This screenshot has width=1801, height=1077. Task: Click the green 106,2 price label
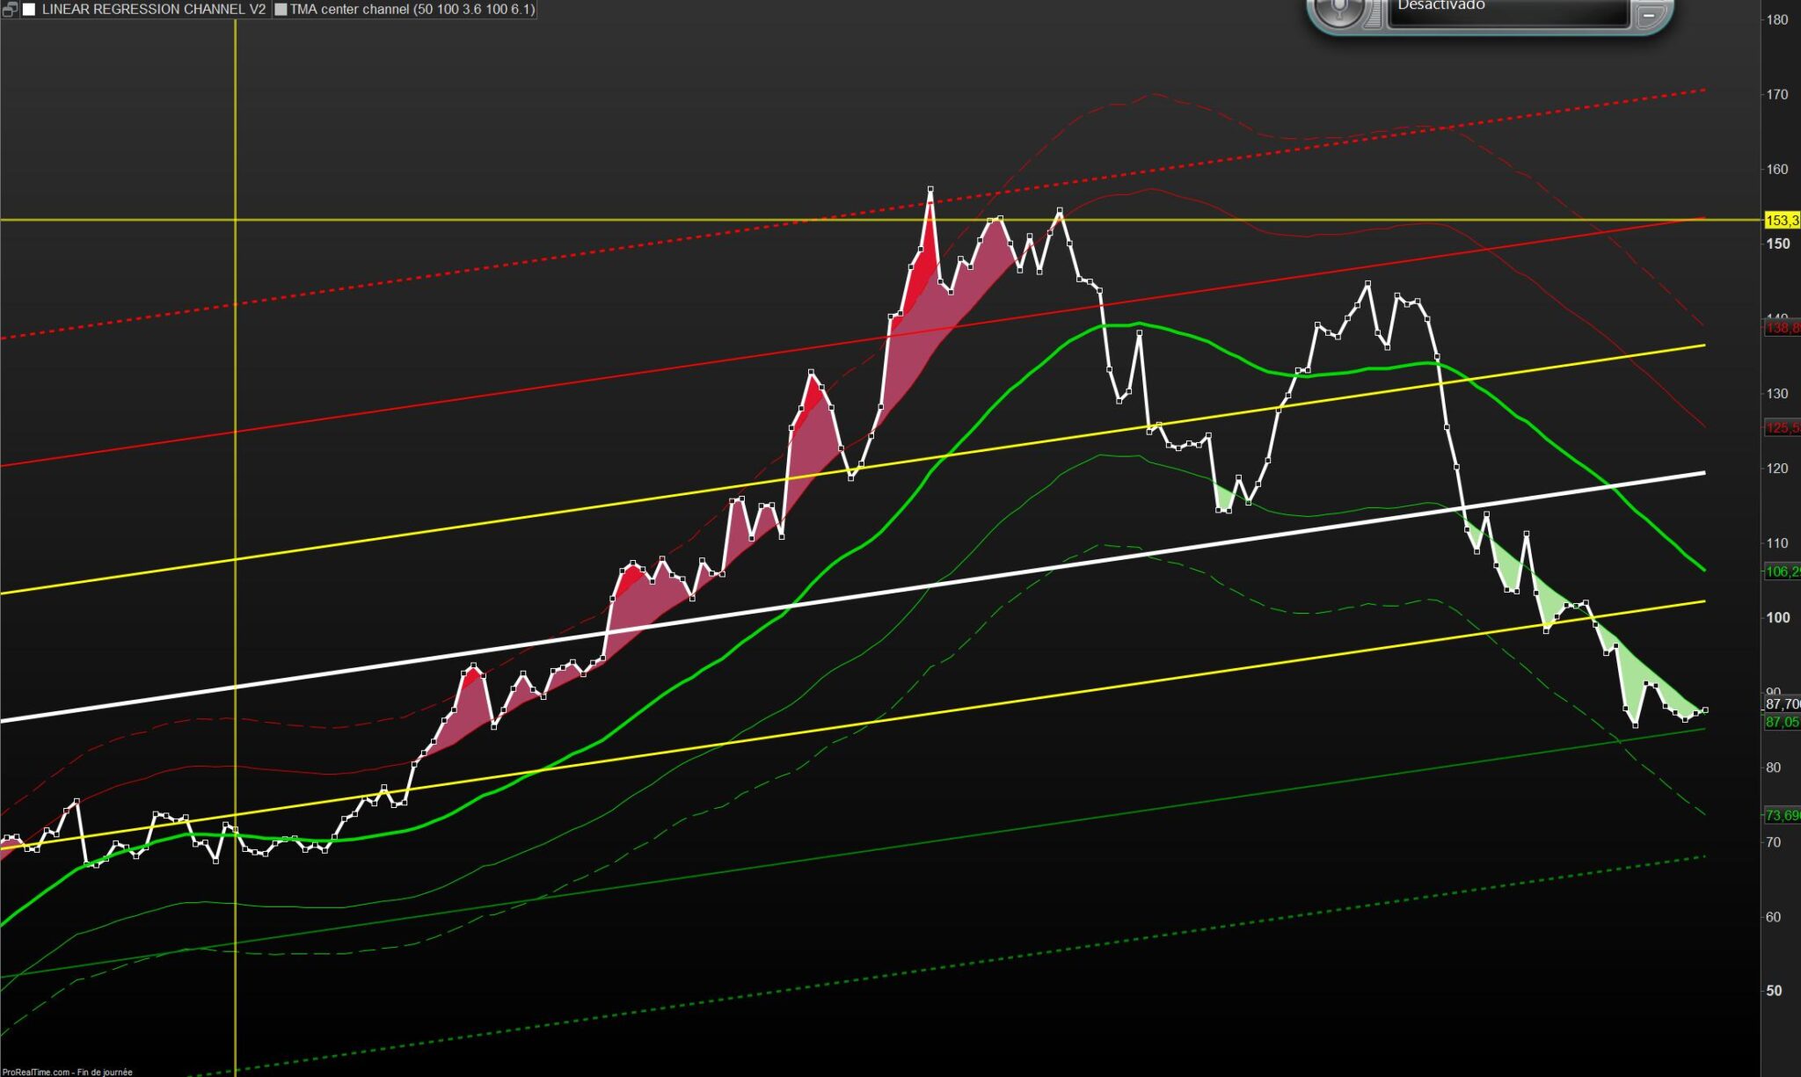coord(1782,571)
